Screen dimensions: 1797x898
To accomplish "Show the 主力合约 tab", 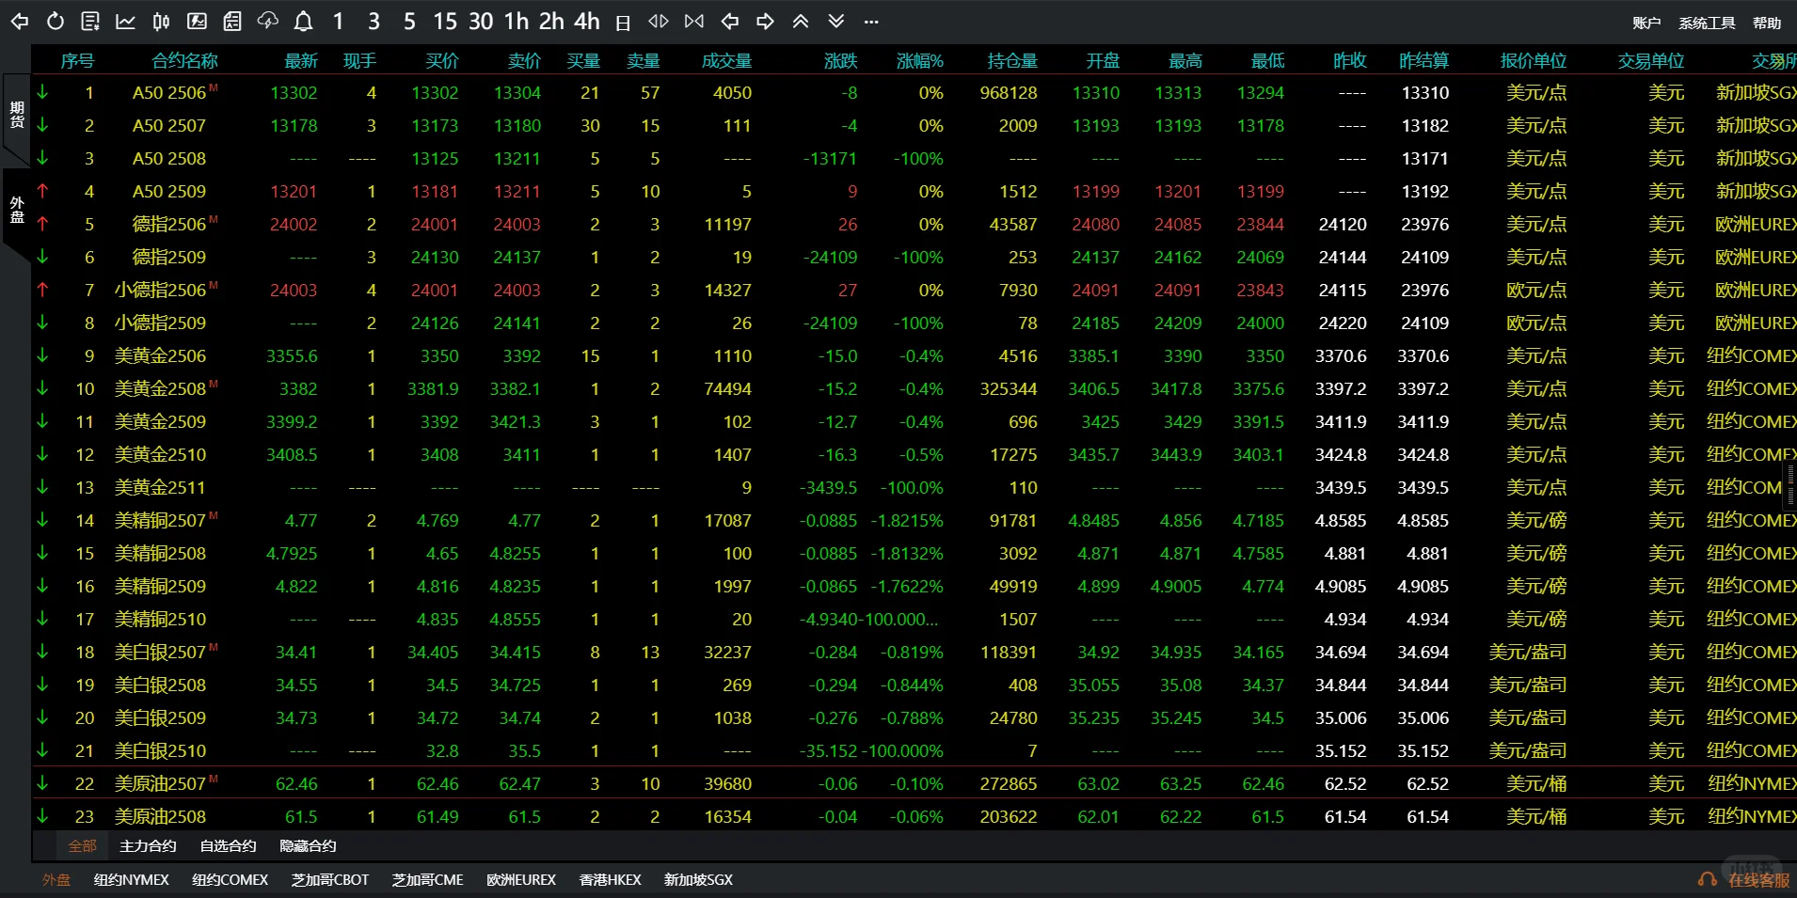I will click(148, 845).
